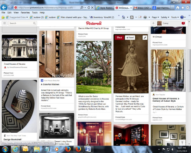This screenshot has height=153, width=191.
Task: Click the red Pin it button
Action: pyautogui.click(x=119, y=38)
